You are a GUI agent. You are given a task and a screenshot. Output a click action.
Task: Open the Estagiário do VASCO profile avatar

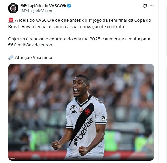pos(13,8)
